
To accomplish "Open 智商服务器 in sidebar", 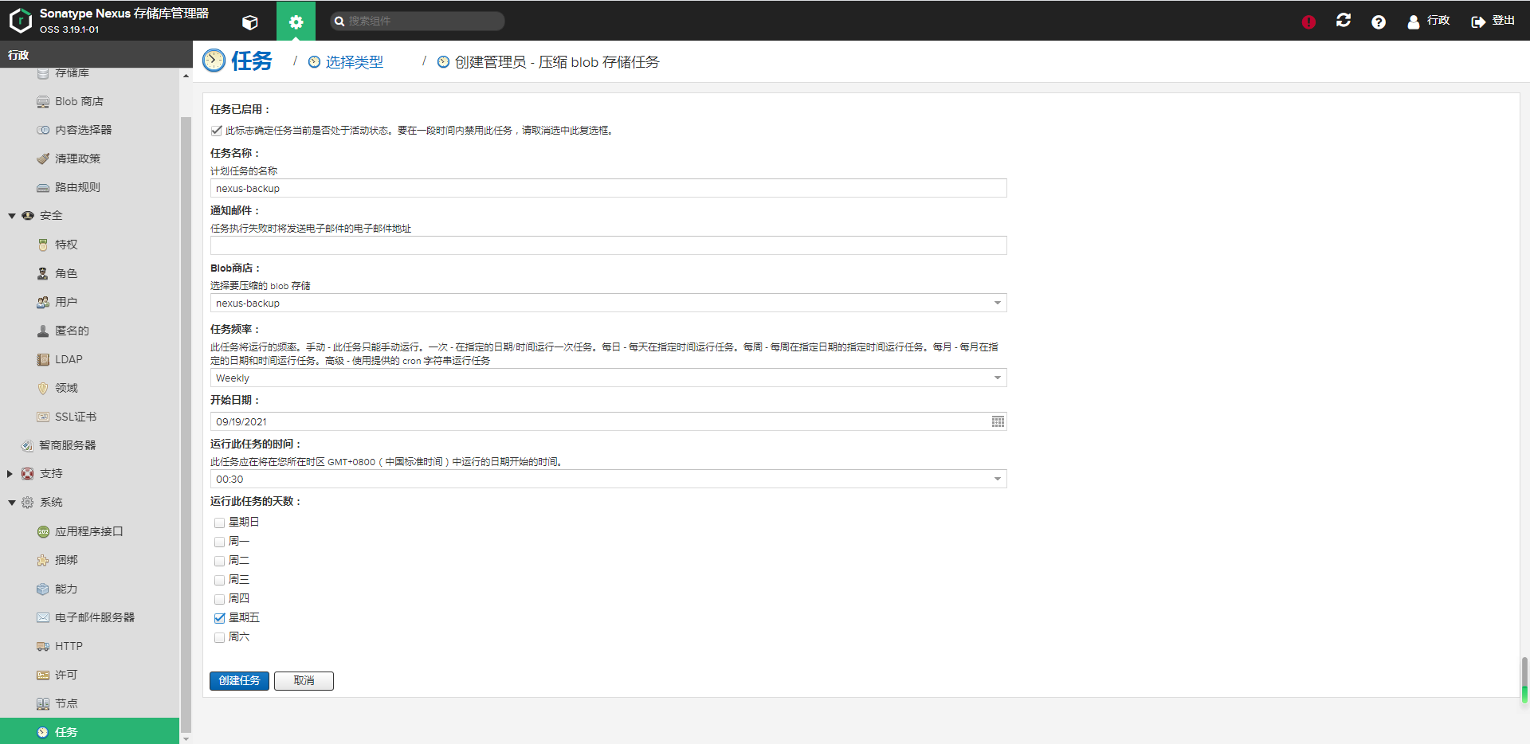I will [67, 445].
